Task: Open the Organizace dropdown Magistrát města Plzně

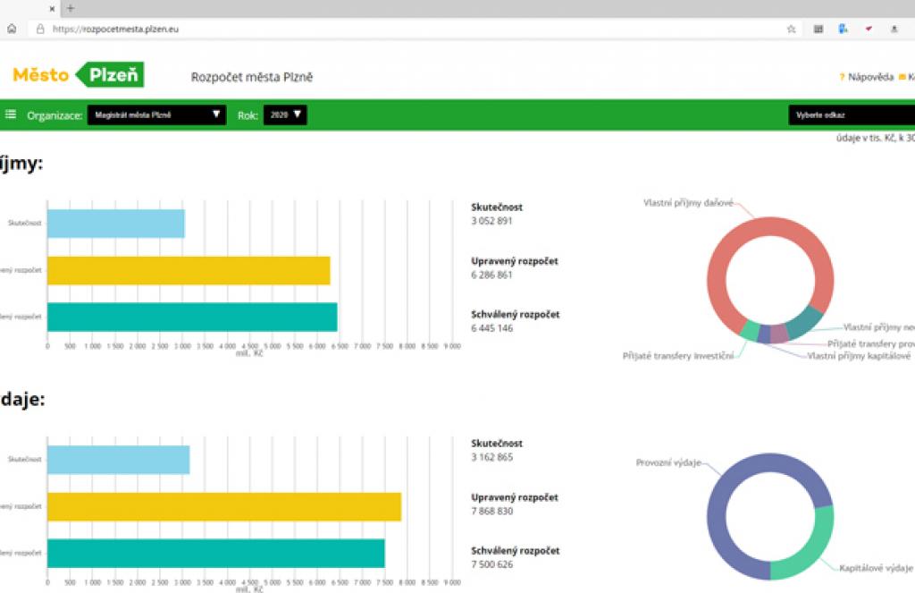Action: 156,115
